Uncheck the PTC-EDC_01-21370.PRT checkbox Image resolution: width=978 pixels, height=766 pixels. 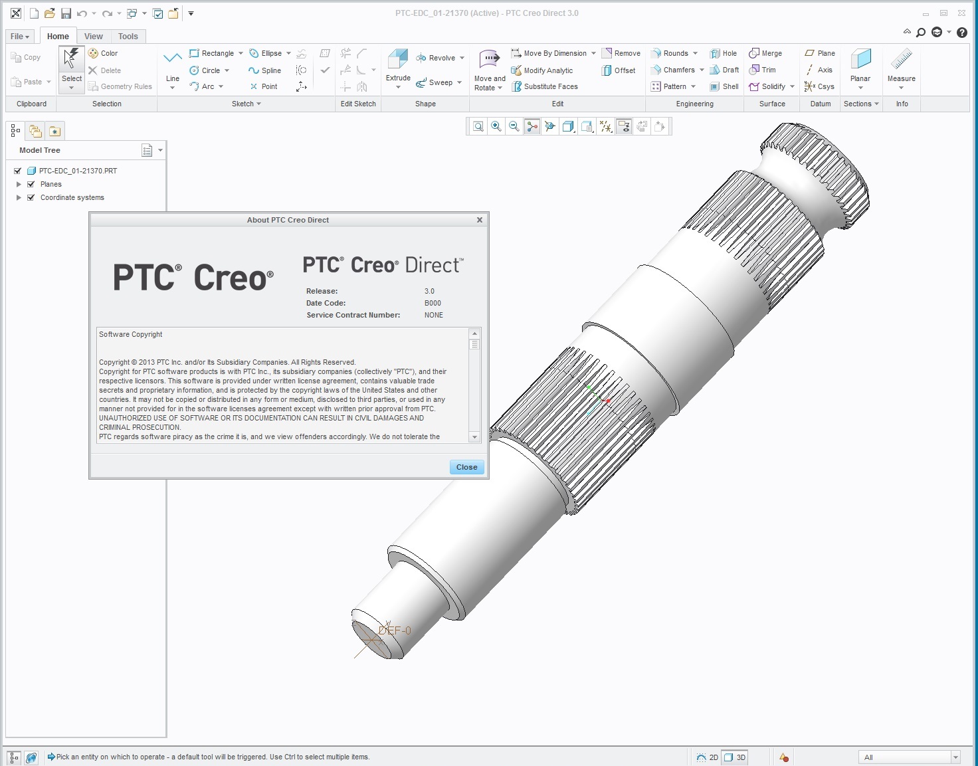tap(18, 171)
